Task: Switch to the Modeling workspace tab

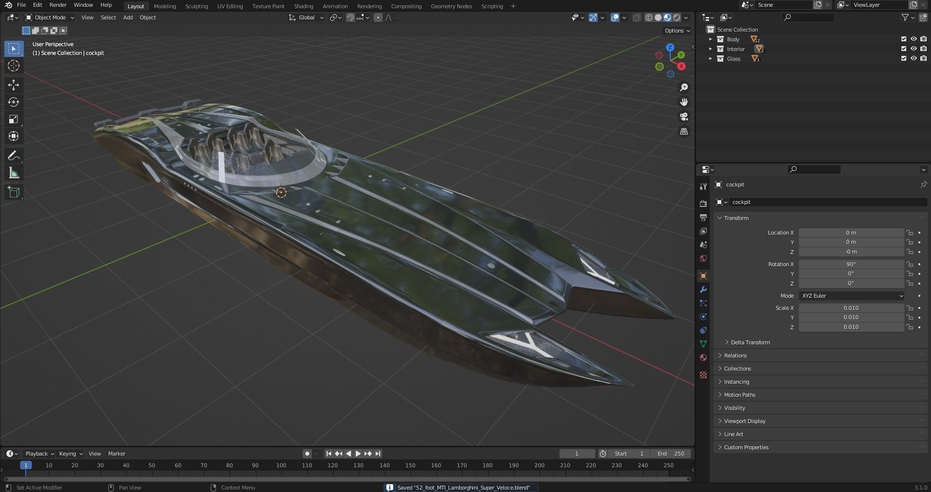Action: [165, 6]
